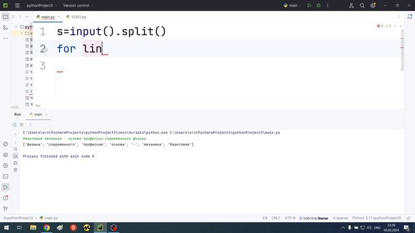
Task: Click main.py in status bar breadcrumb
Action: pos(49,218)
